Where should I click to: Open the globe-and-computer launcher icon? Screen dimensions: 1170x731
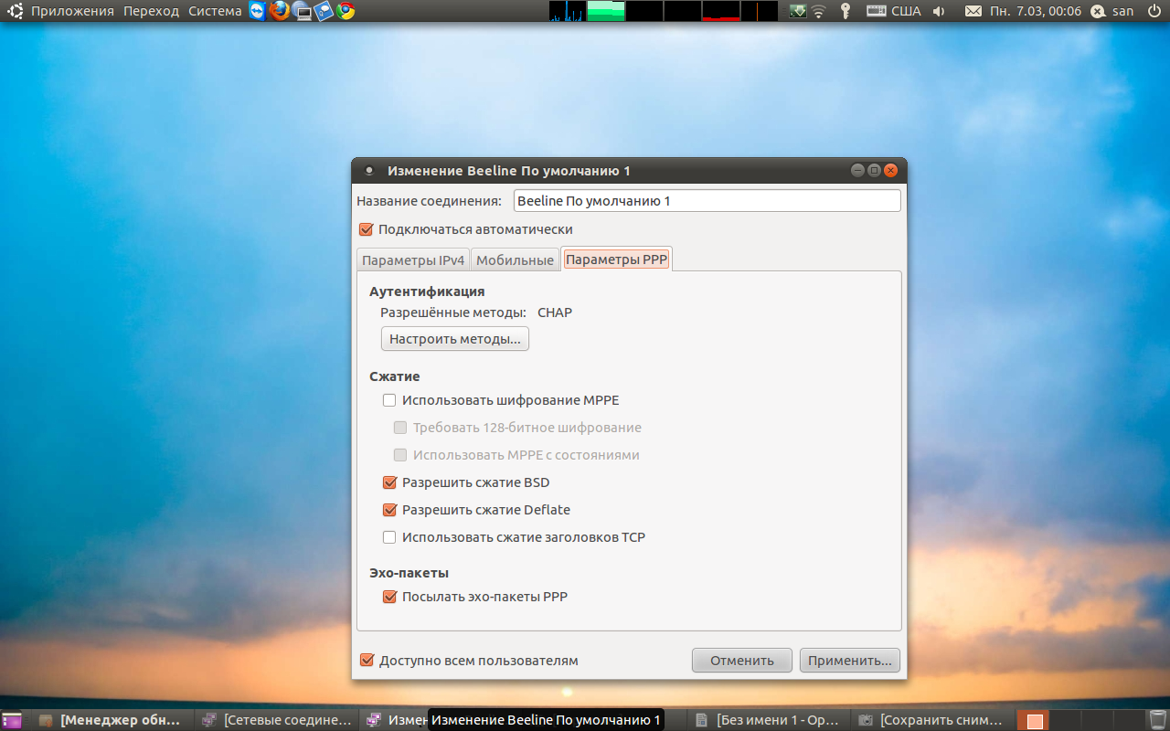[302, 11]
